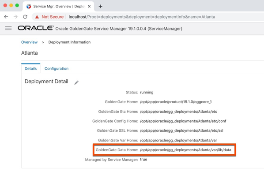Select the Details tab

click(30, 68)
